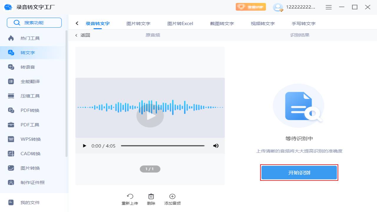Delete the uploaded audio with 删除
377x212 pixels.
[151, 199]
